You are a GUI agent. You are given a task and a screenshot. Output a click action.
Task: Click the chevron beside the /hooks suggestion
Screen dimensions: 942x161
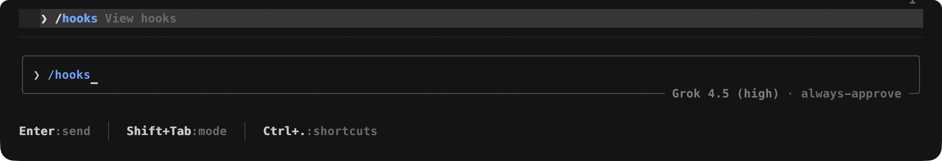tap(44, 19)
